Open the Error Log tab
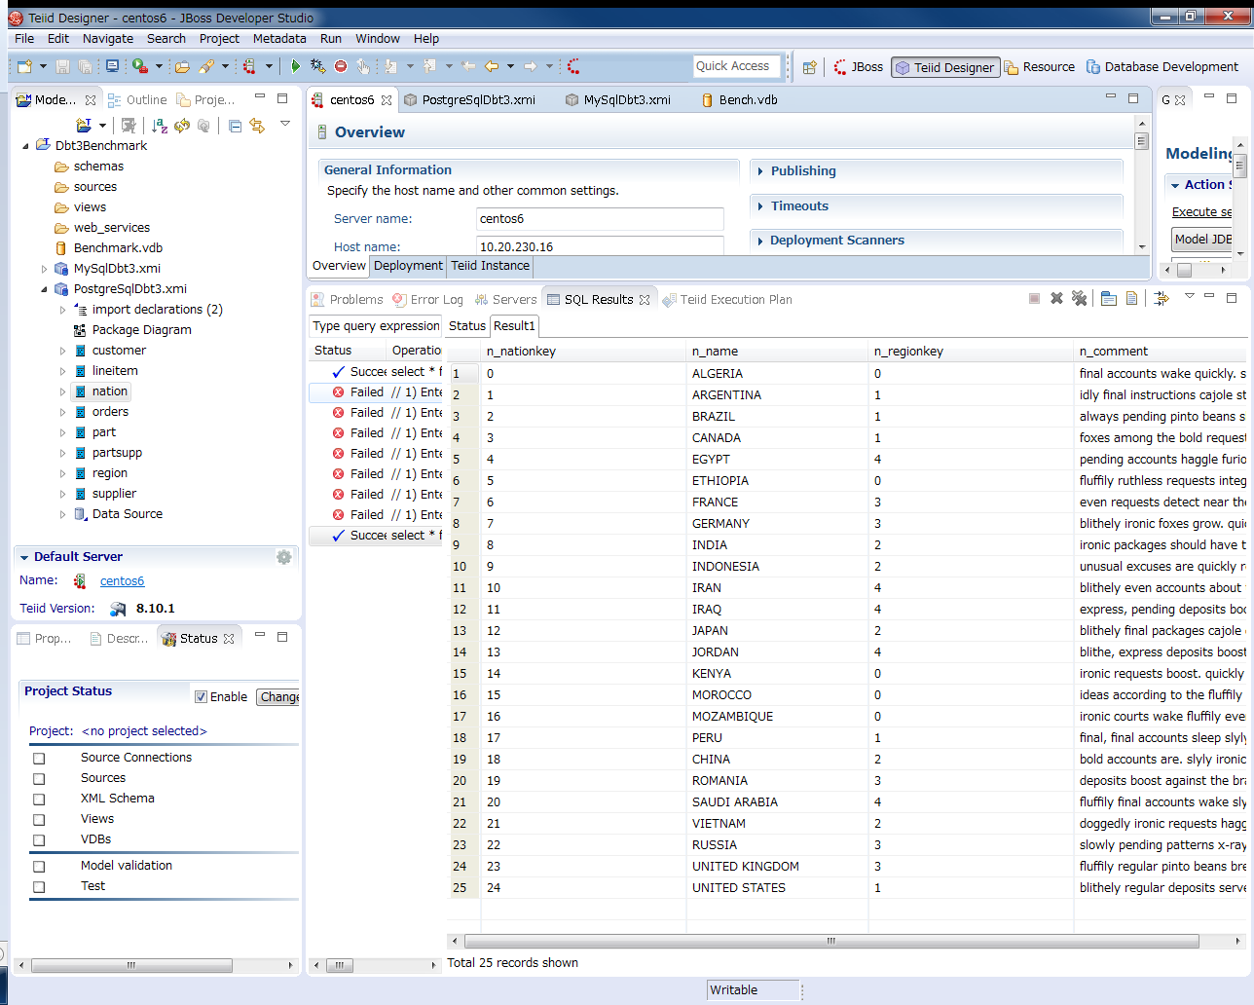This screenshot has height=1005, width=1254. (427, 300)
